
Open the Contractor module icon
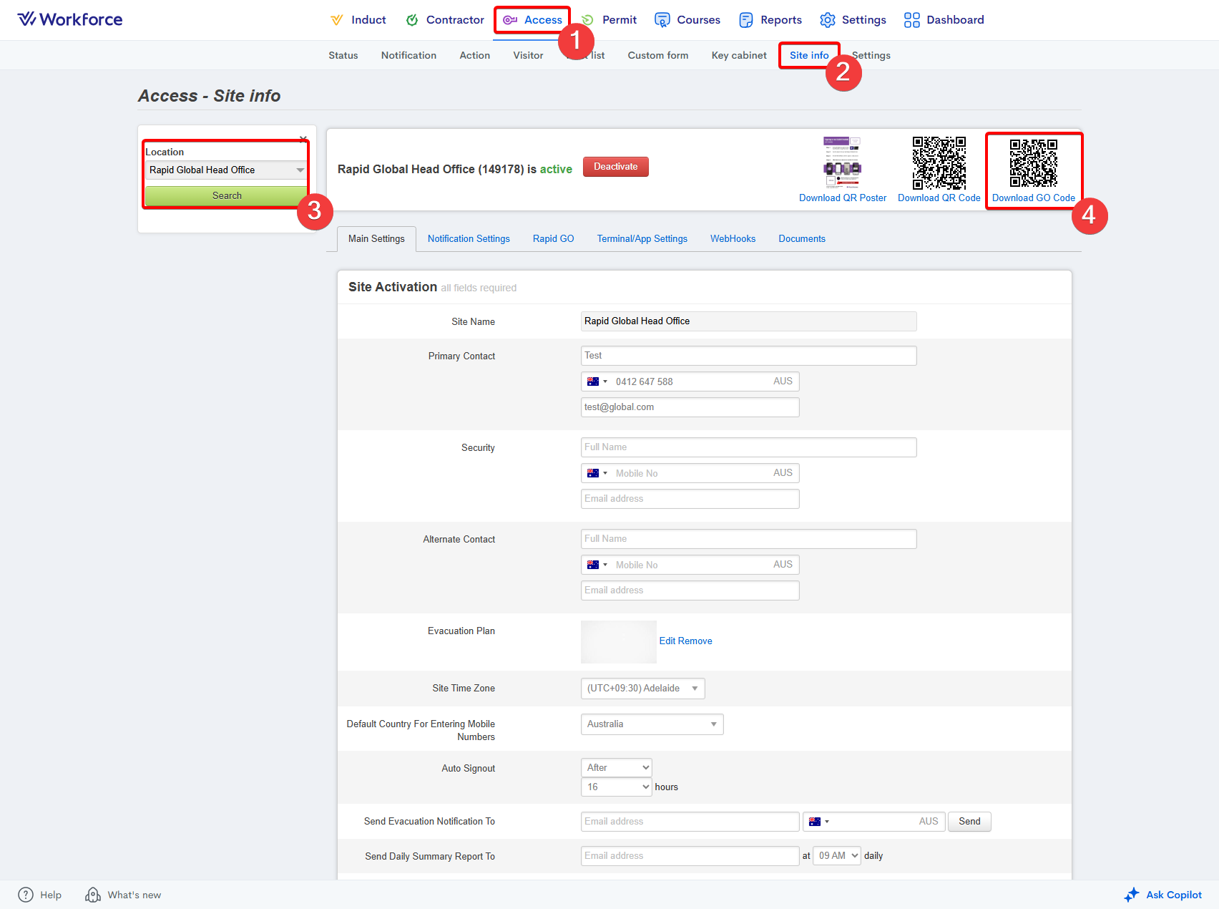pyautogui.click(x=412, y=20)
